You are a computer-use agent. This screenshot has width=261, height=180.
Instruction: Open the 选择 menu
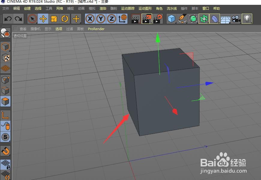pos(38,8)
